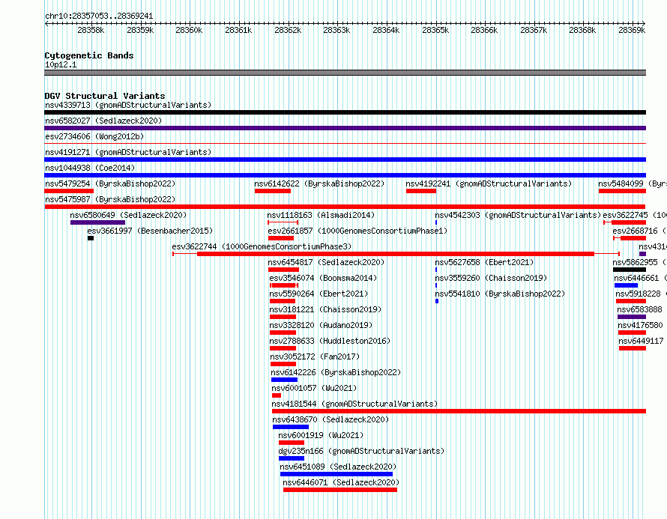Select nsv3181221 (Chaisson2019) label
This screenshot has height=519, width=667.
click(x=325, y=309)
